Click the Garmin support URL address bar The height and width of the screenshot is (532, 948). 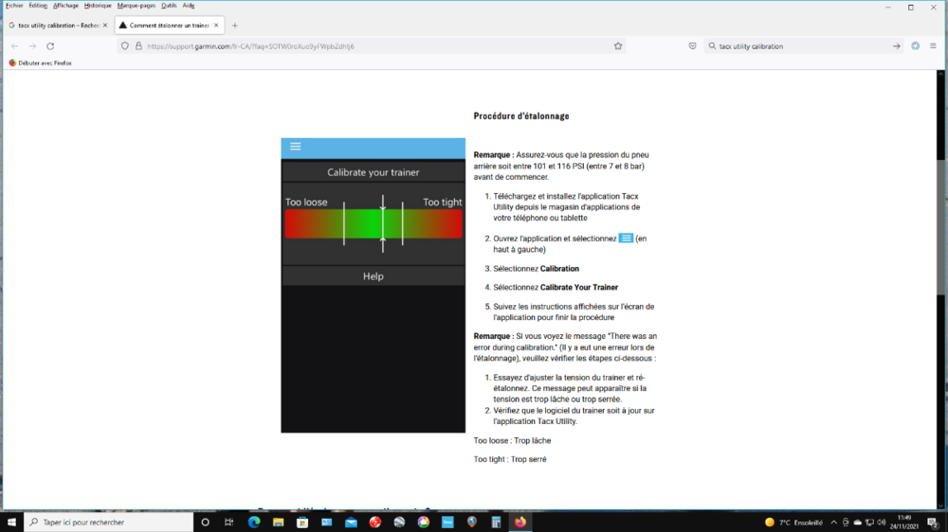tap(379, 45)
